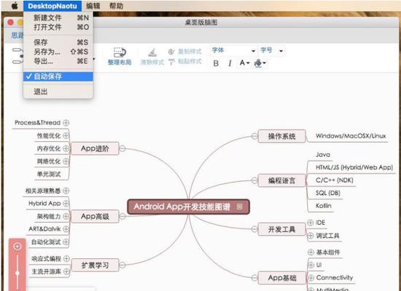Image resolution: width=401 pixels, height=291 pixels.
Task: Toggle bold formatting
Action: tap(216, 63)
